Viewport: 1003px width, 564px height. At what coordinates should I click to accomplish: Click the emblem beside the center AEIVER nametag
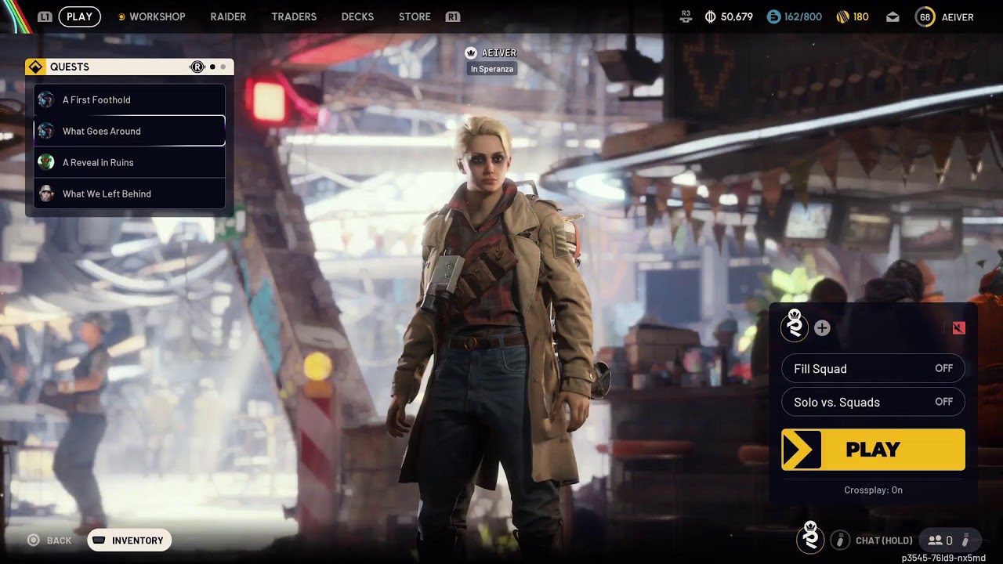coord(471,52)
